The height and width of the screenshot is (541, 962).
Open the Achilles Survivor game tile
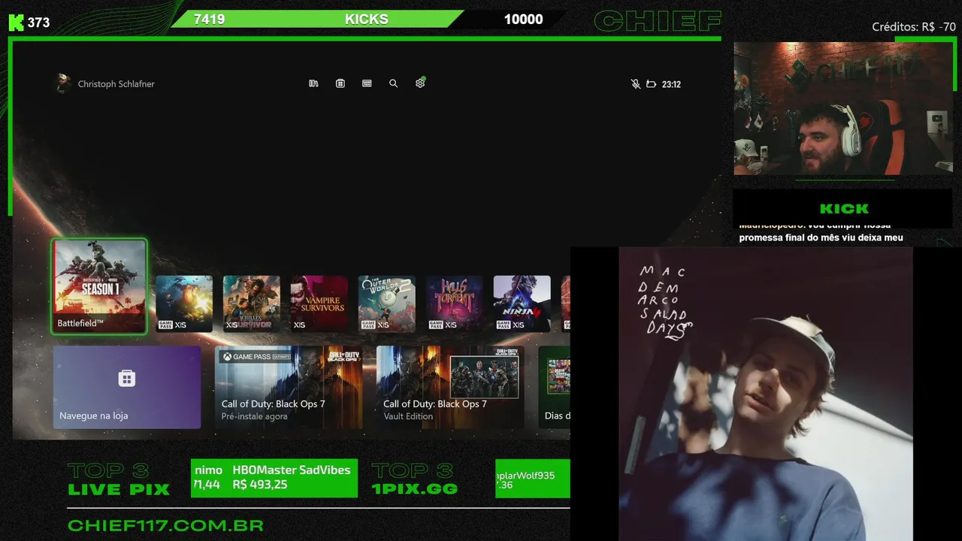[252, 304]
